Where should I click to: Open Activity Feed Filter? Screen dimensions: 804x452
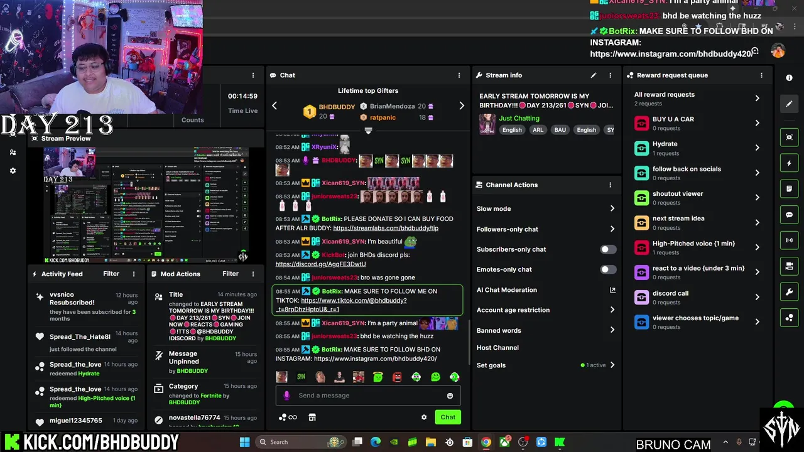coord(111,274)
